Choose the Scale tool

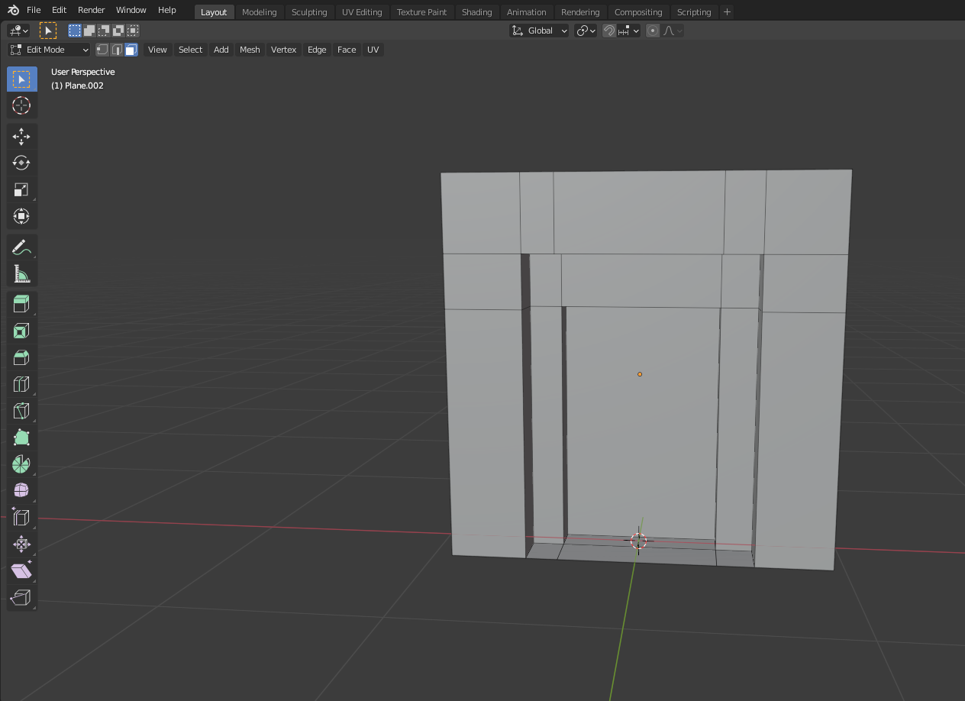(21, 189)
